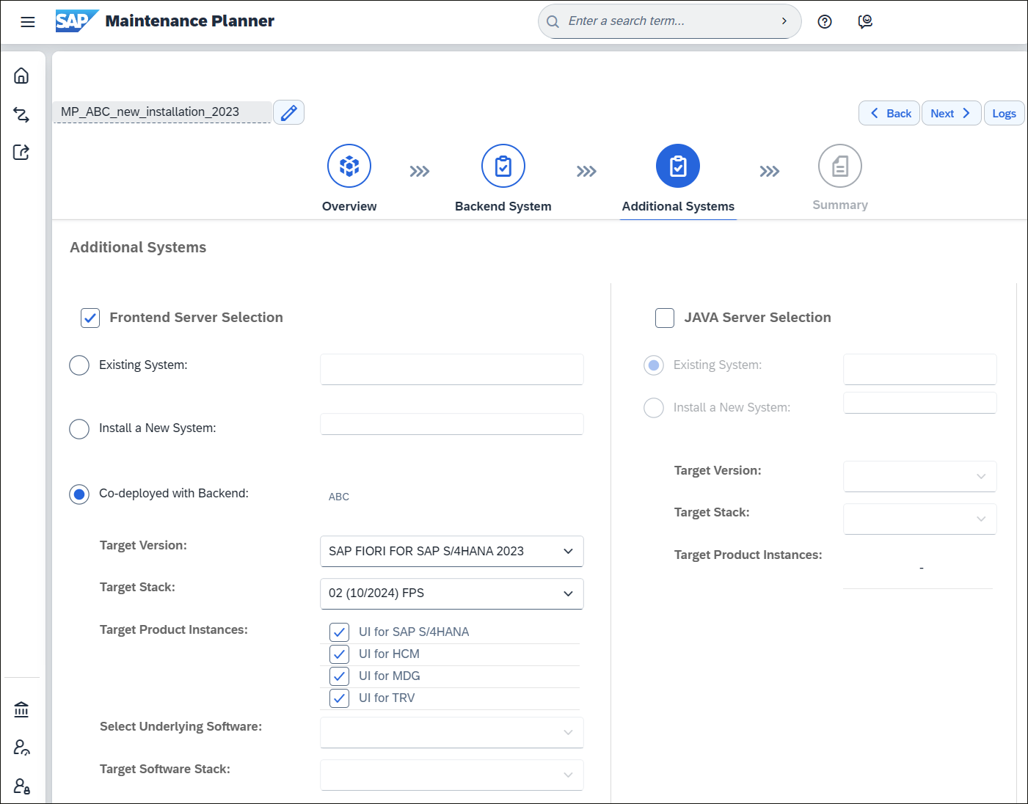Click the ABC backend system text
This screenshot has width=1028, height=804.
coord(339,497)
